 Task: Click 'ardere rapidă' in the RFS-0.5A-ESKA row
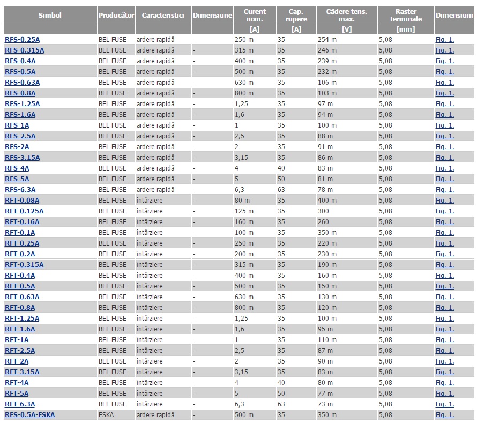click(x=155, y=415)
